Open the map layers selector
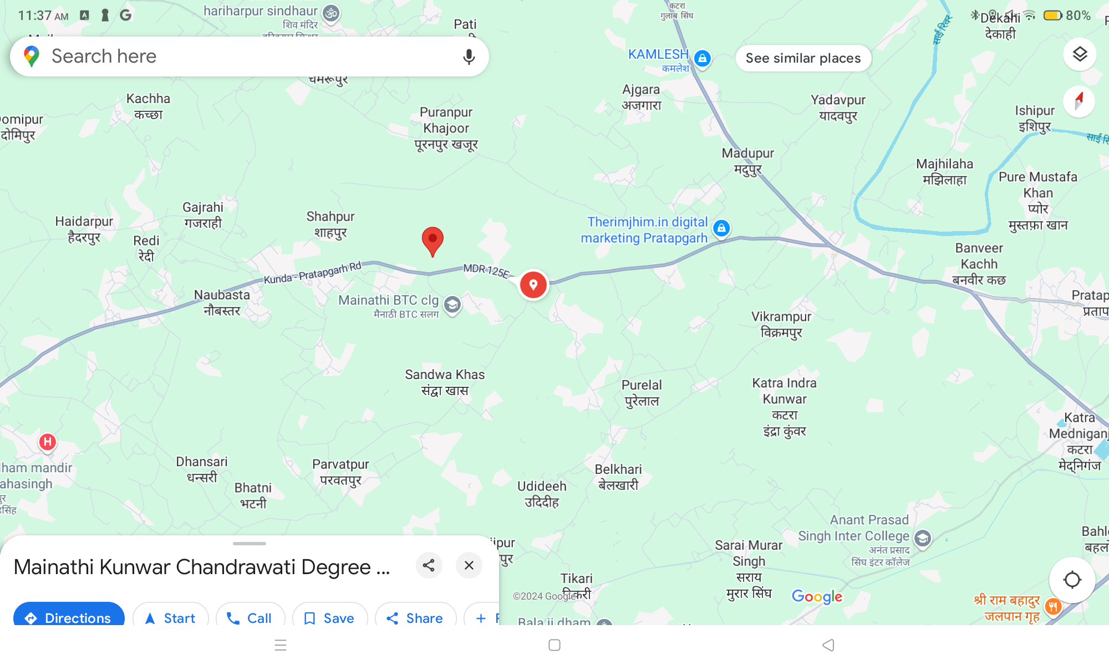The image size is (1109, 665). (x=1079, y=54)
